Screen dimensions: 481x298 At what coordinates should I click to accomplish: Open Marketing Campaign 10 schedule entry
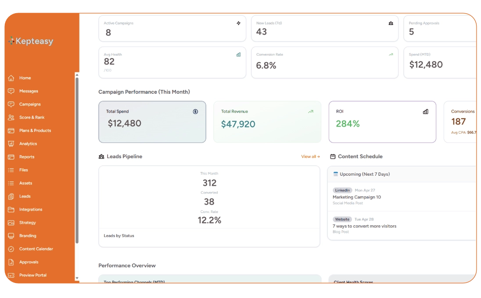click(357, 197)
